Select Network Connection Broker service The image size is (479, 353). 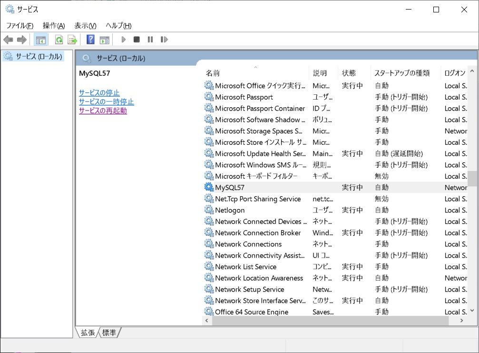tap(335, 233)
